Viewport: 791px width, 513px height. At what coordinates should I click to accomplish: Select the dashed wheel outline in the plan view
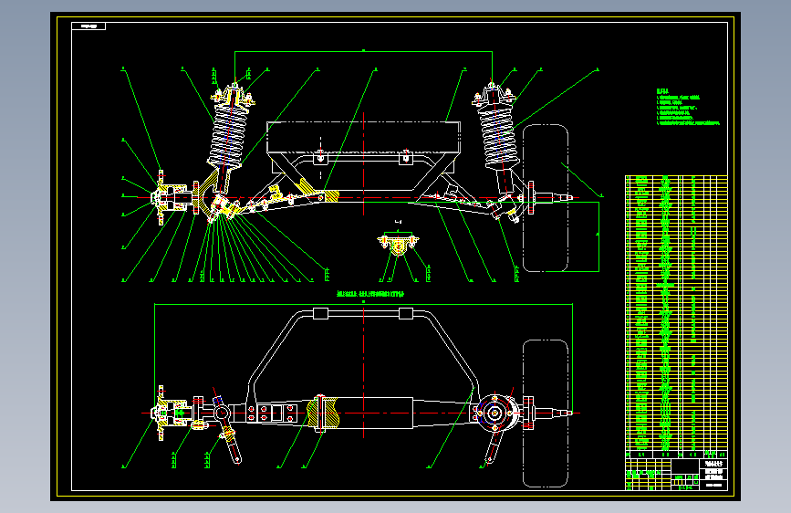click(546, 413)
